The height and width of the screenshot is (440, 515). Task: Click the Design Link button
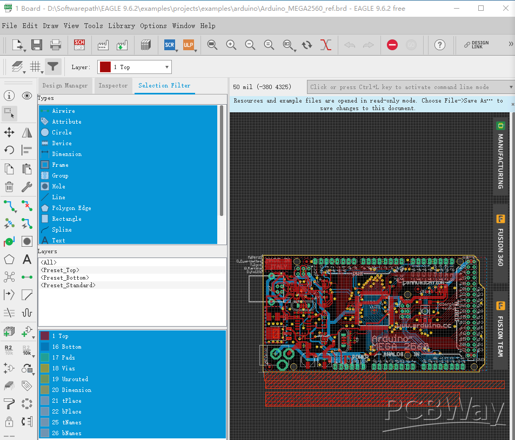pos(477,45)
